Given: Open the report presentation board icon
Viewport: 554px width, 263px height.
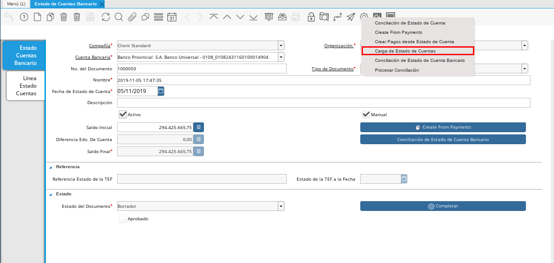Looking at the screenshot, I should [269, 17].
